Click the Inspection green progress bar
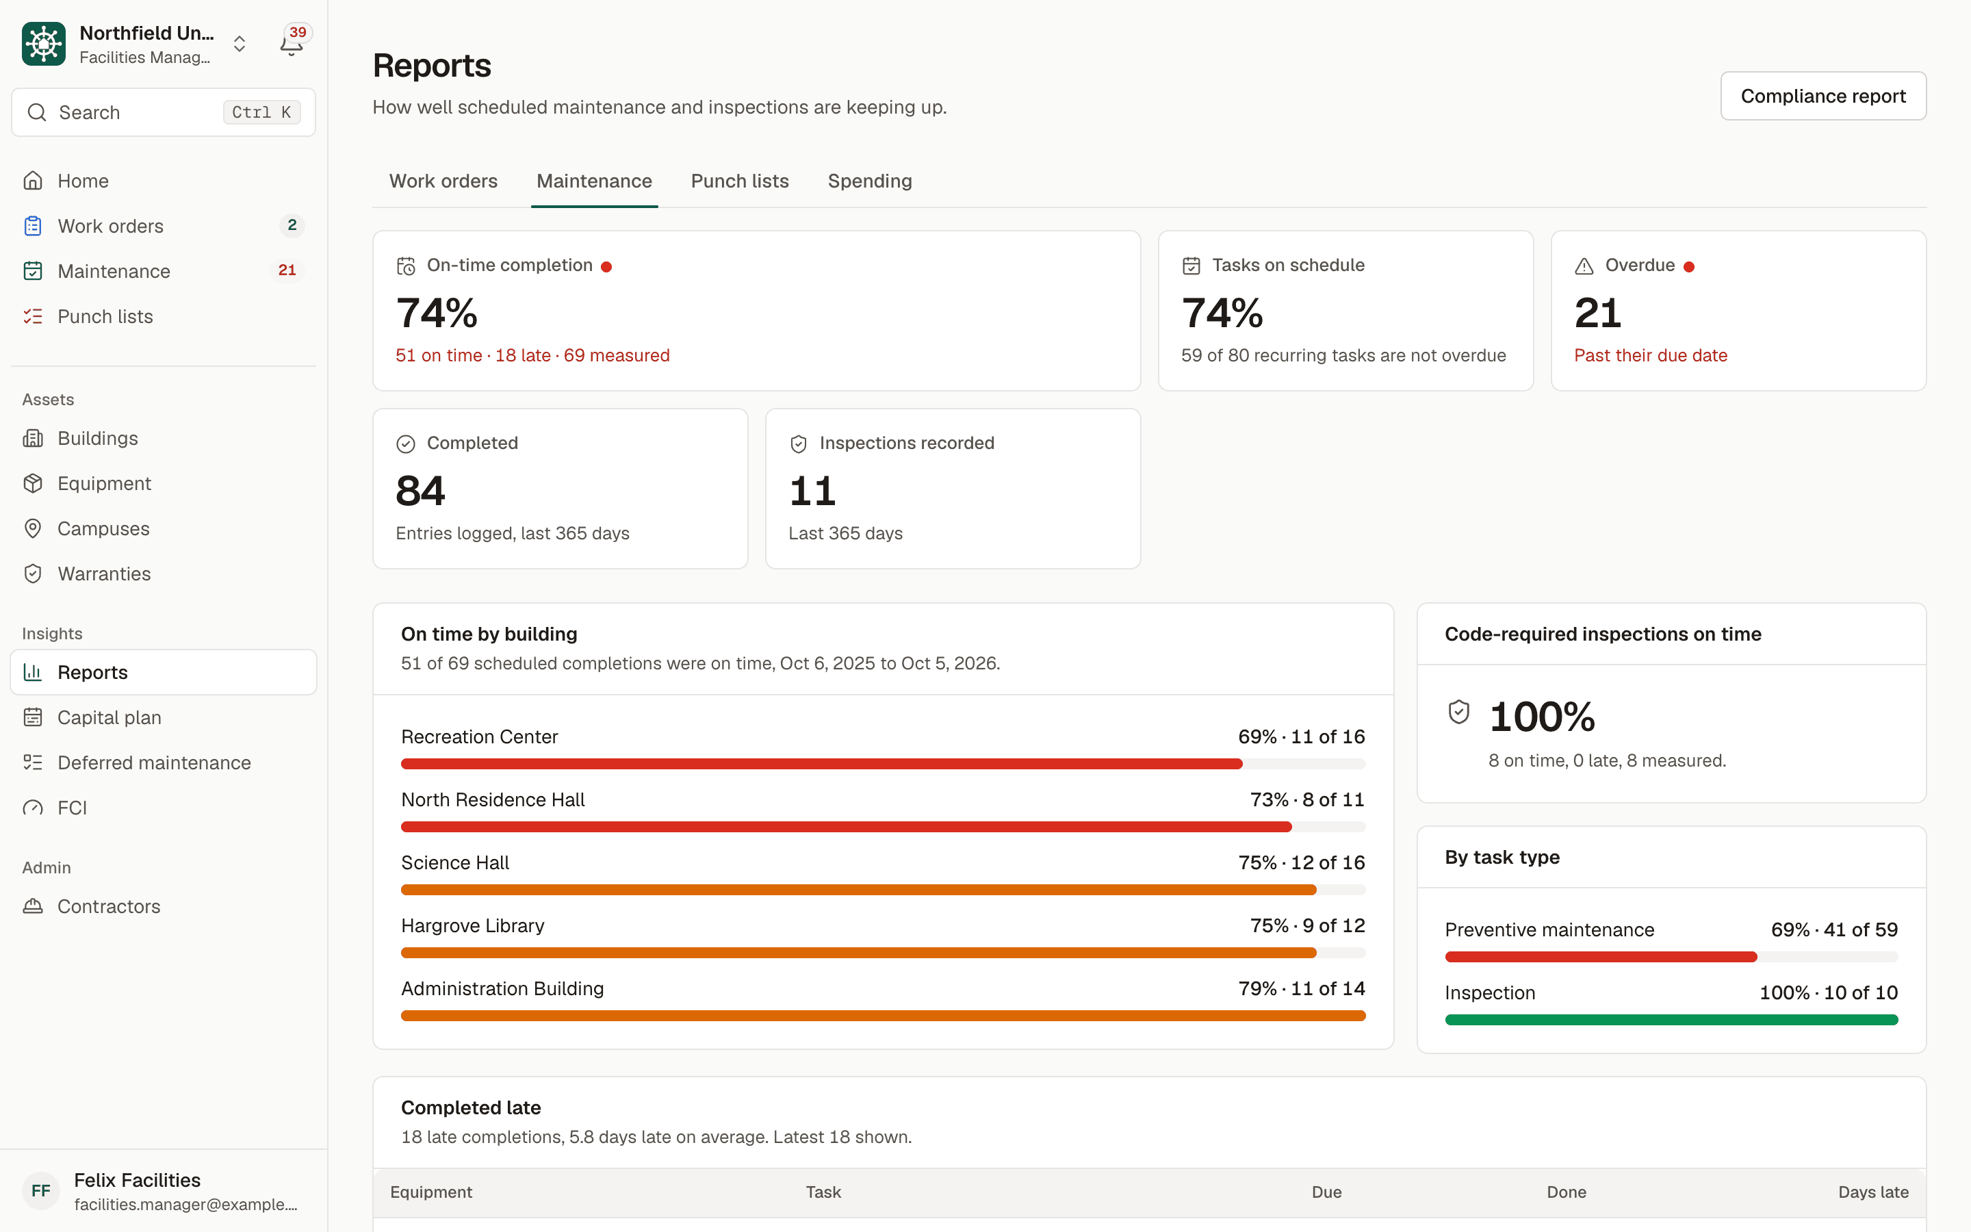Image resolution: width=1971 pixels, height=1232 pixels. pyautogui.click(x=1671, y=1019)
